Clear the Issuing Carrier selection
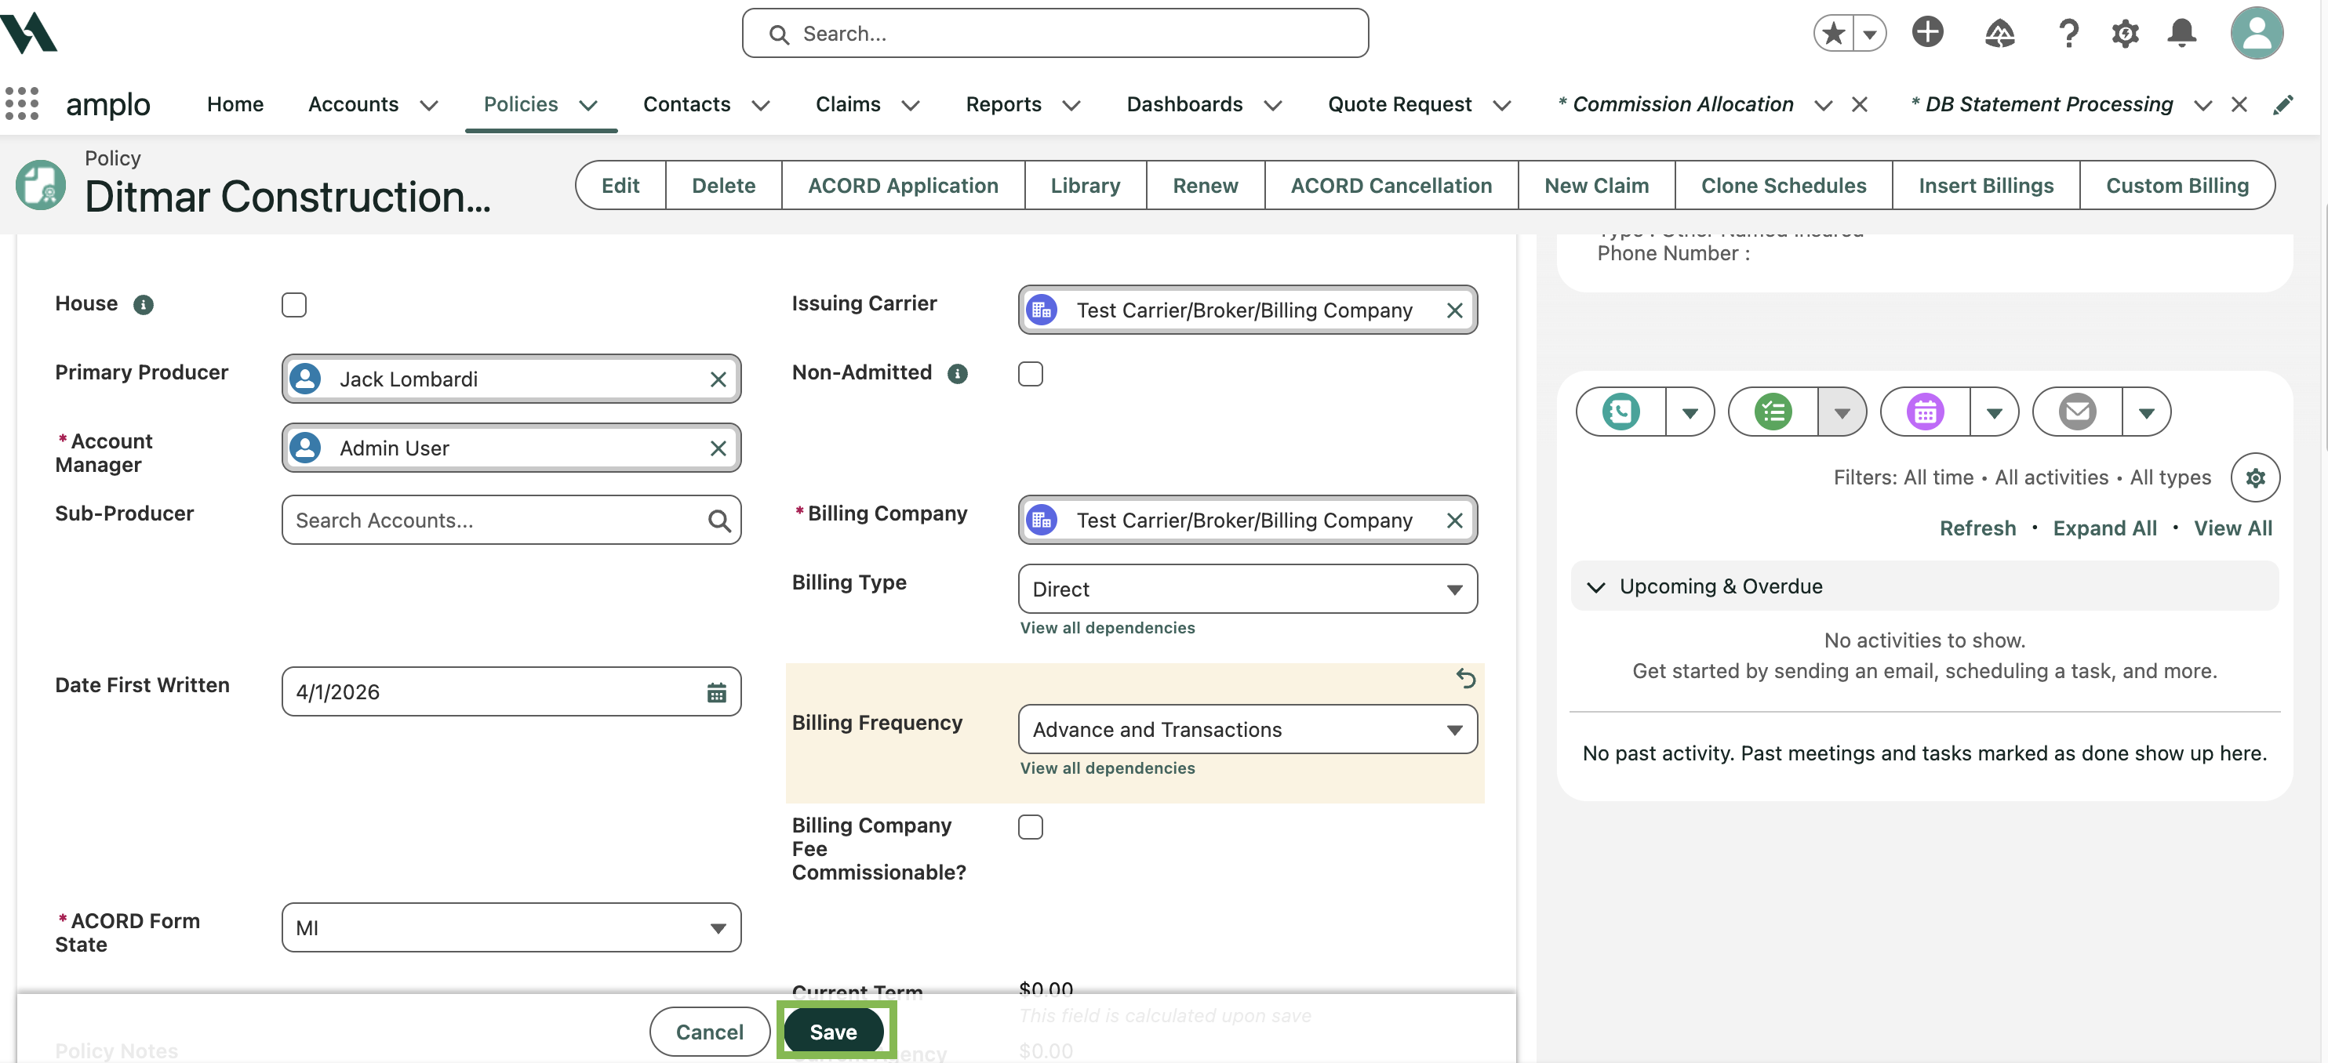 [1454, 310]
